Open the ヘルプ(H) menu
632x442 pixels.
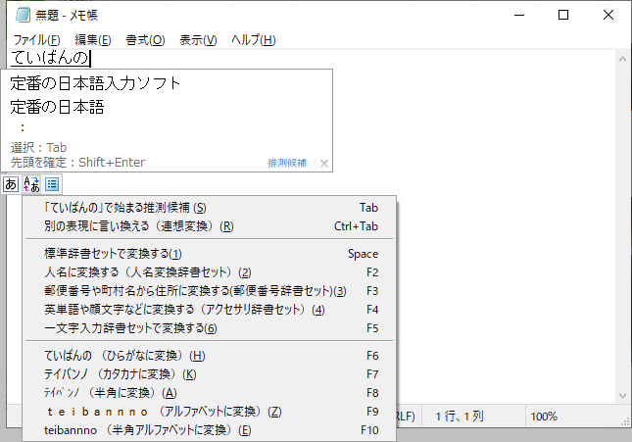click(254, 40)
